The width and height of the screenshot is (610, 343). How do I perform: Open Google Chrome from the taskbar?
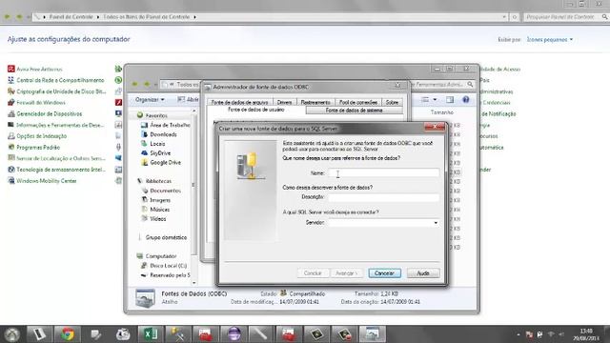(68, 334)
